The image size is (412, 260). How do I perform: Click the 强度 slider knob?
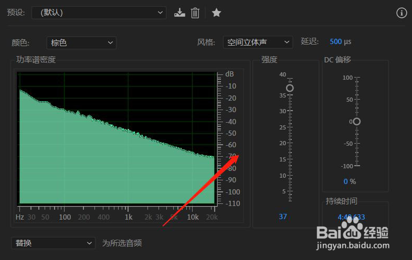point(290,88)
